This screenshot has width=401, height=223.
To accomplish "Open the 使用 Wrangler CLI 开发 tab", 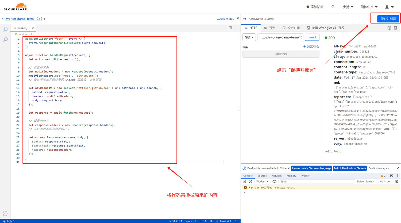I will (x=325, y=28).
